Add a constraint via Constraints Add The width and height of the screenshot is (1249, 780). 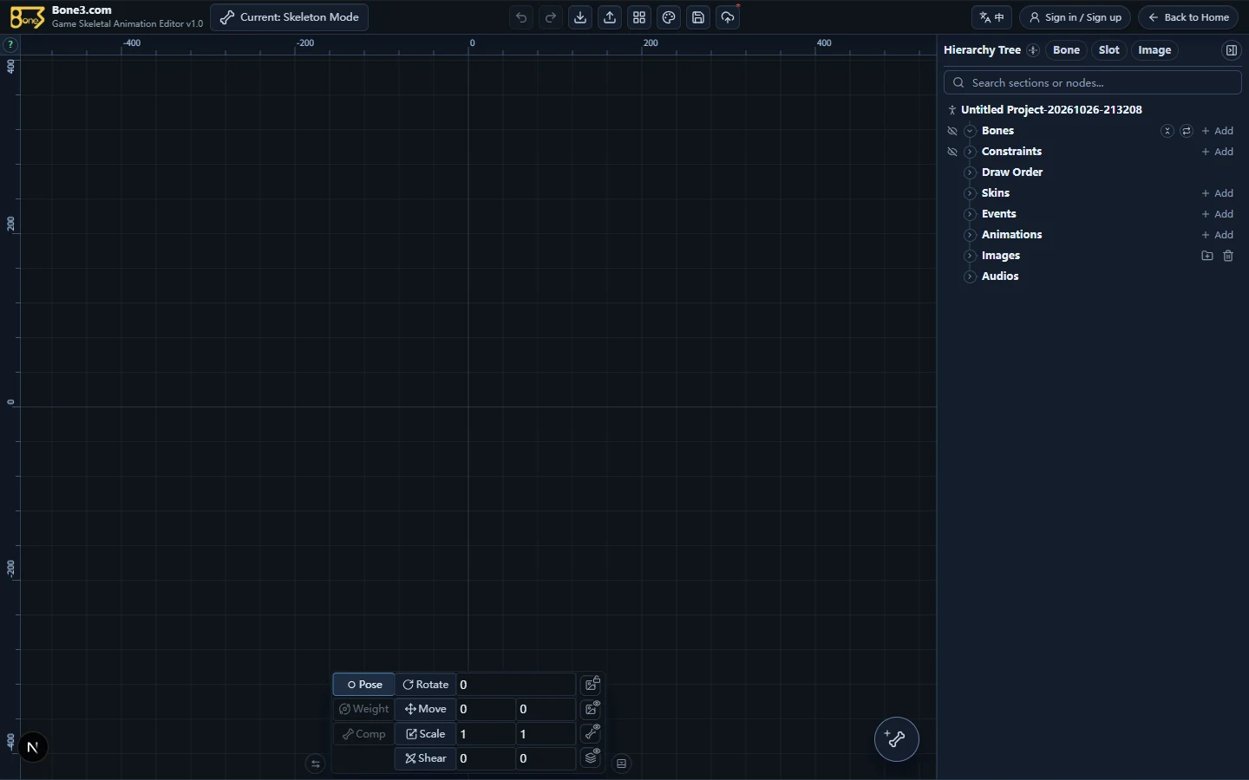pyautogui.click(x=1218, y=152)
